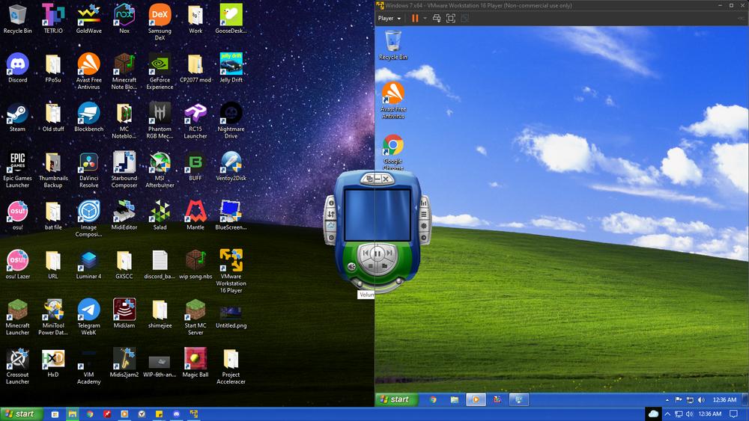Open the Start button inside the VM
Screen dimensions: 749x421
coord(396,399)
